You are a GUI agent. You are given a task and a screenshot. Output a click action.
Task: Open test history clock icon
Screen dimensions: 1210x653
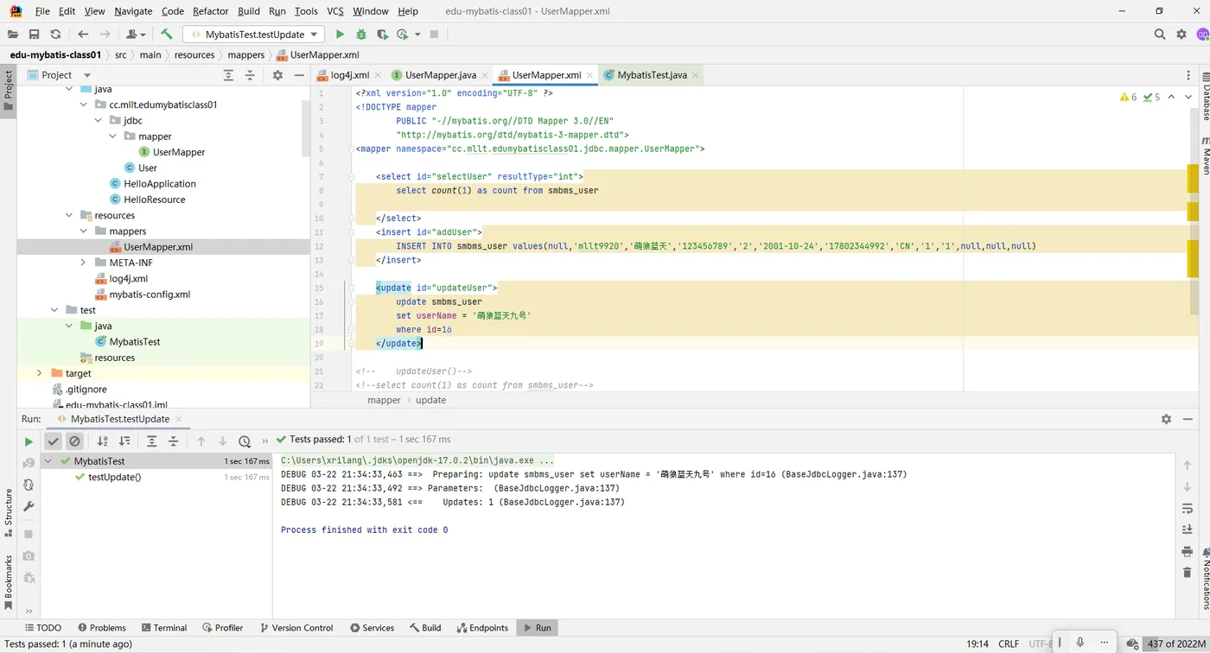245,441
